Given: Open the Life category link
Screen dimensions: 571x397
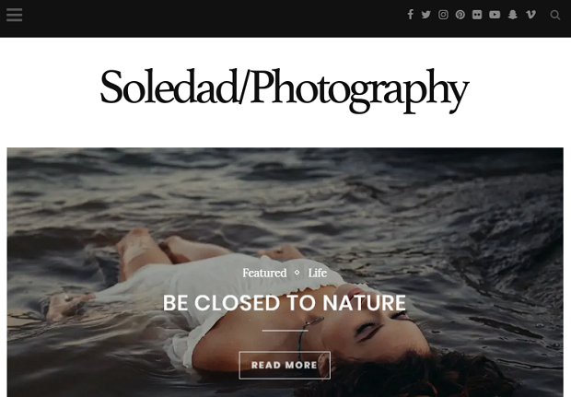Looking at the screenshot, I should pyautogui.click(x=317, y=273).
